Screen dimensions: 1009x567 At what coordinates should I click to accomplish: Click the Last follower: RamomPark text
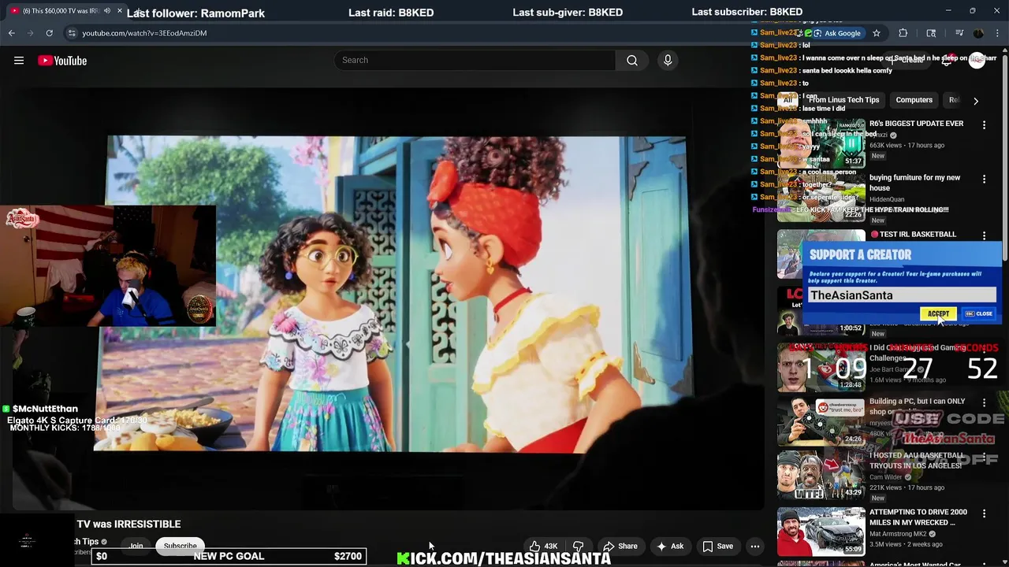pyautogui.click(x=195, y=13)
